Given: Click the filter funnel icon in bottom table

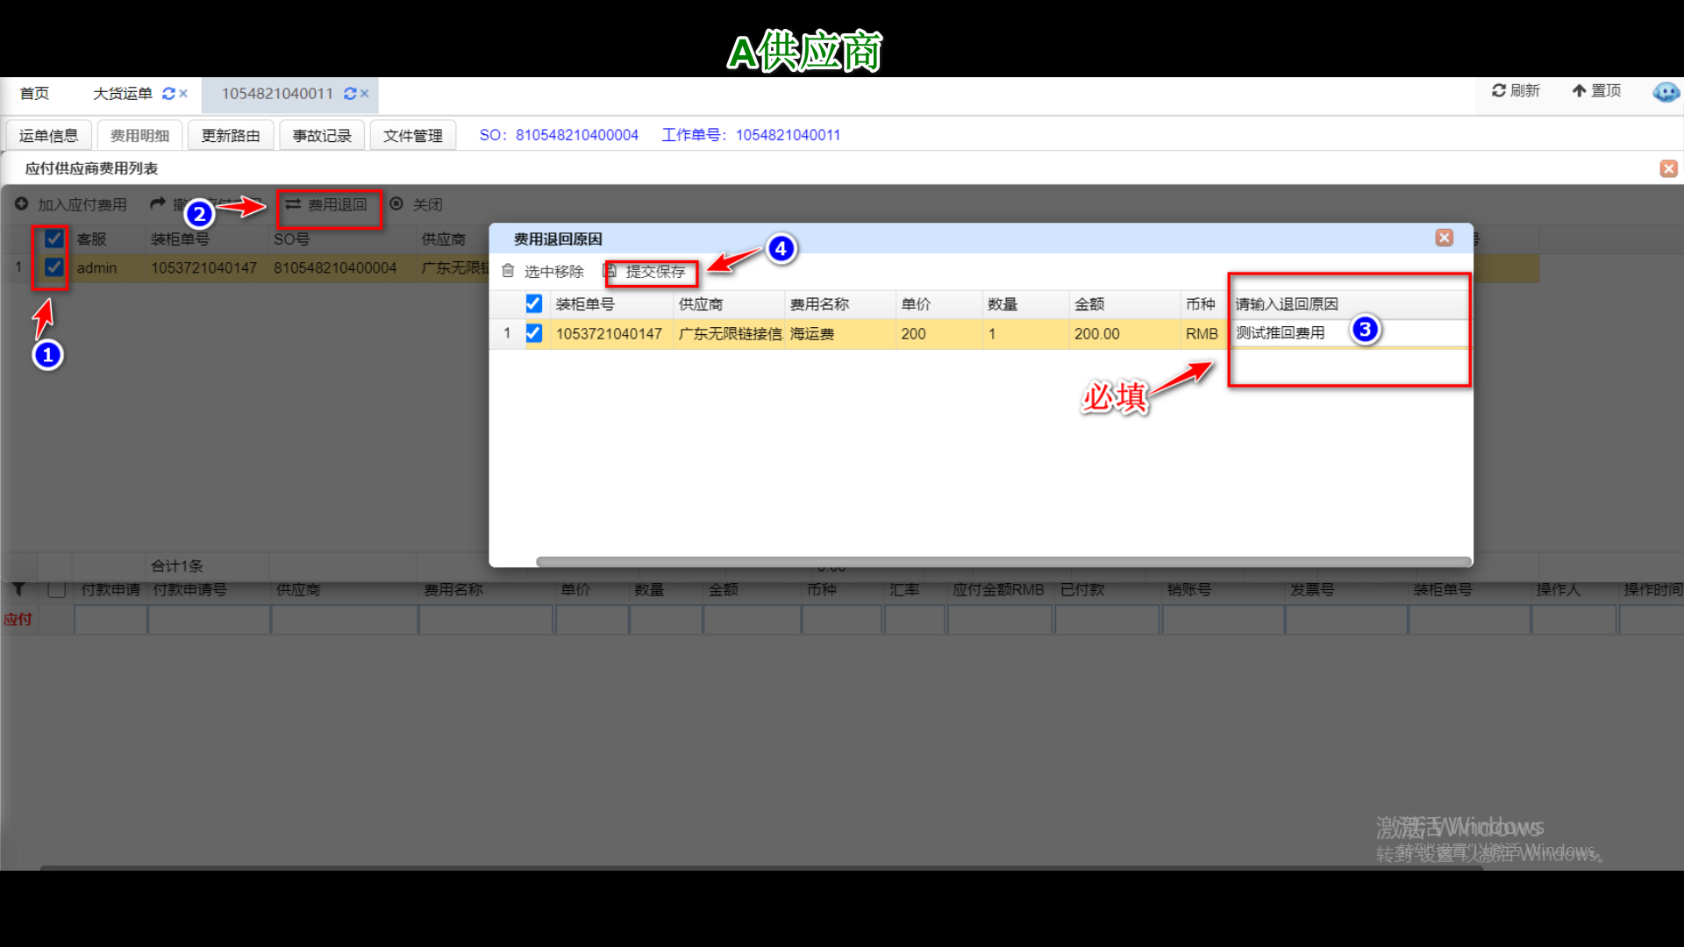Looking at the screenshot, I should [19, 589].
